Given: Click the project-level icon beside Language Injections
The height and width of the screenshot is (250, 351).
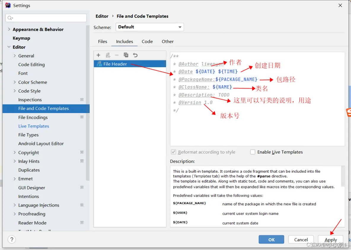Looking at the screenshot, I should click(82, 205).
